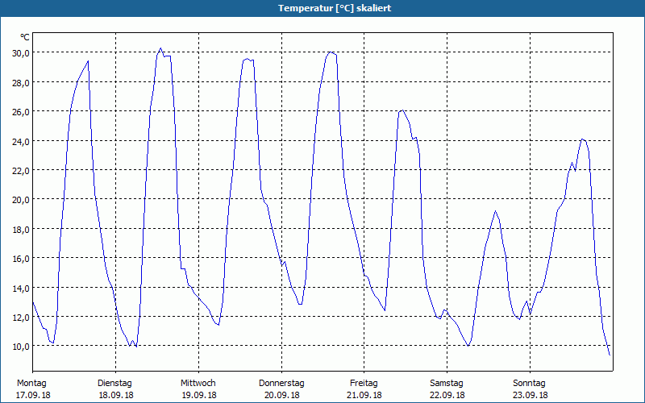Click the °C unit label on y-axis

(25, 37)
